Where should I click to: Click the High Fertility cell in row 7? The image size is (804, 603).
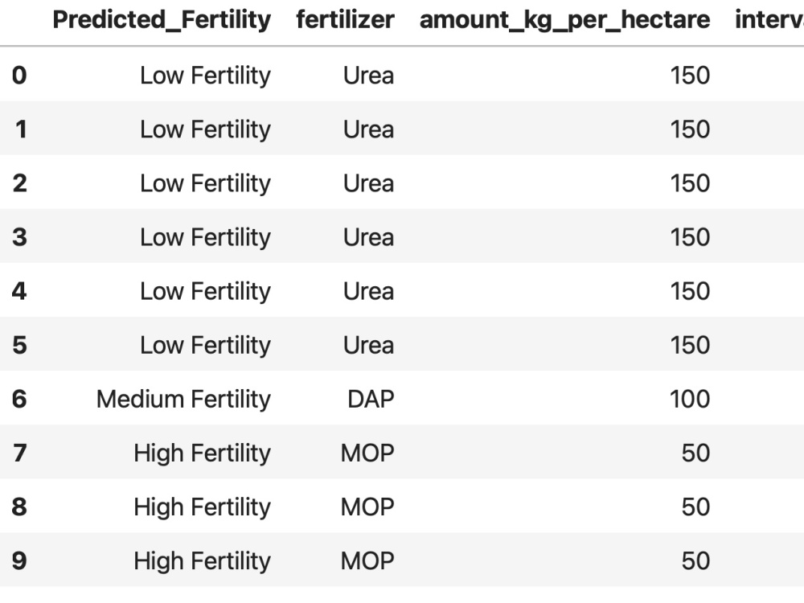coord(202,453)
